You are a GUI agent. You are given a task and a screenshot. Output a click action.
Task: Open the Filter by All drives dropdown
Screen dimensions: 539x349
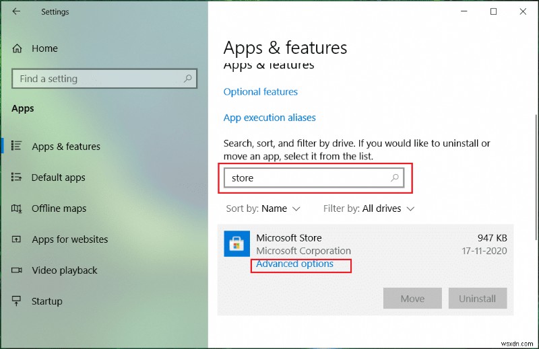click(x=369, y=208)
